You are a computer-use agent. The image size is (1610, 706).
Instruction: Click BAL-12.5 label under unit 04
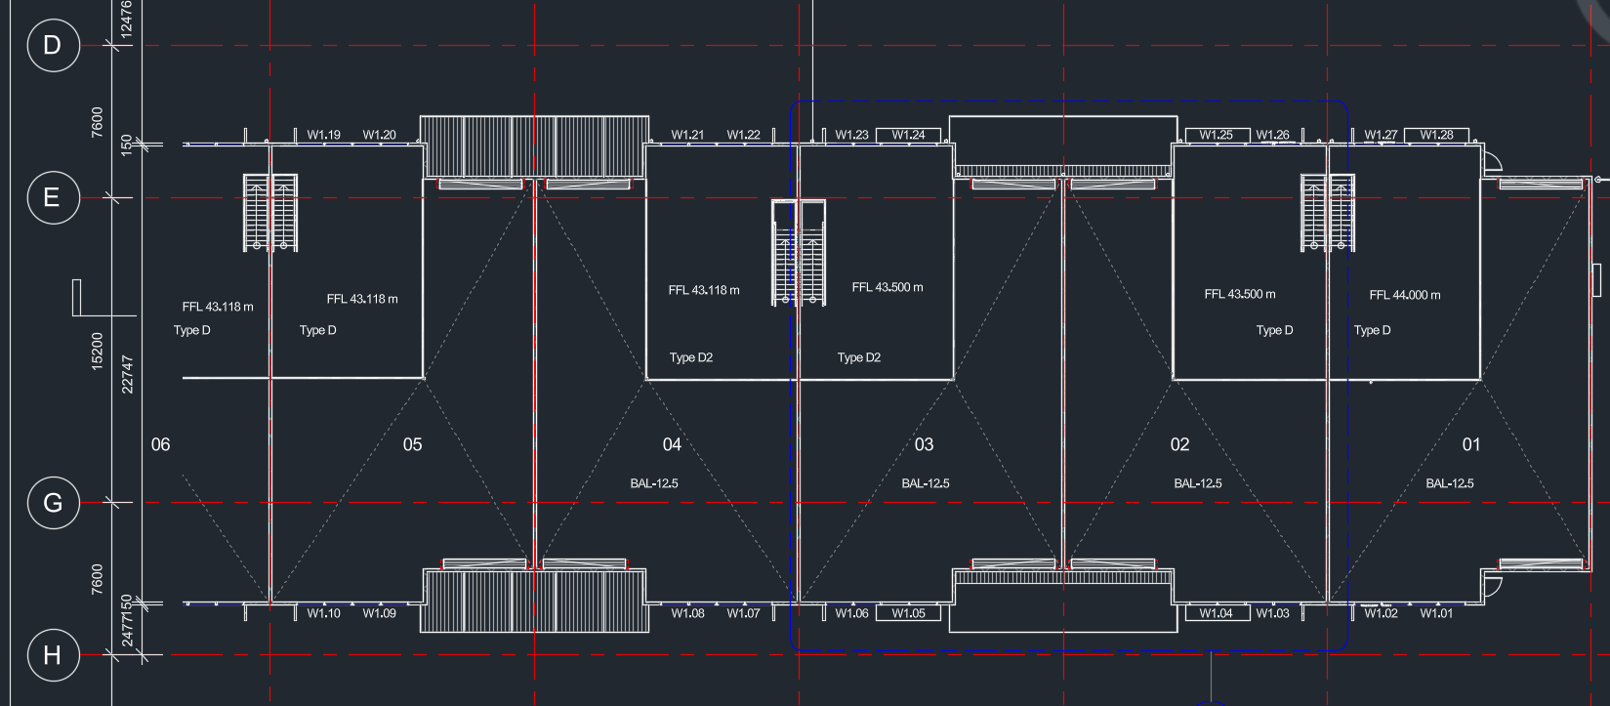pos(654,483)
